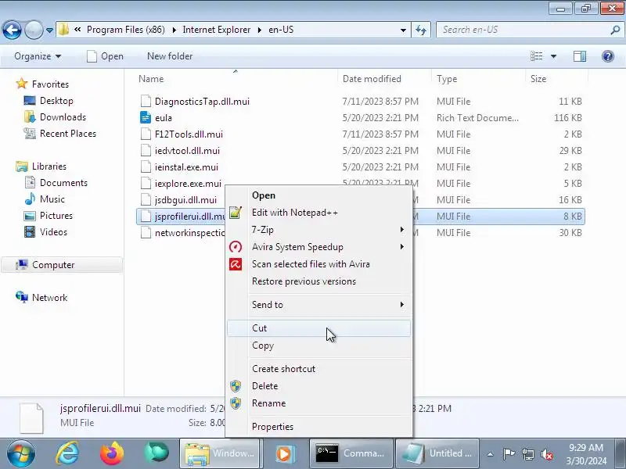Launch Internet Explorer from the taskbar
Screen dimensions: 626x469
(x=67, y=453)
